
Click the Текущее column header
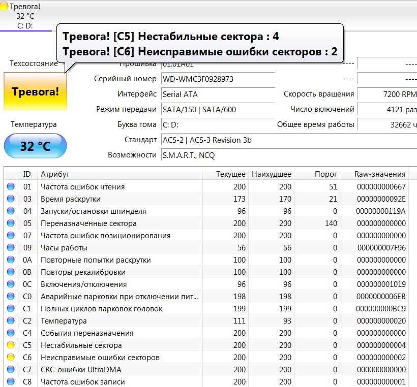[230, 174]
